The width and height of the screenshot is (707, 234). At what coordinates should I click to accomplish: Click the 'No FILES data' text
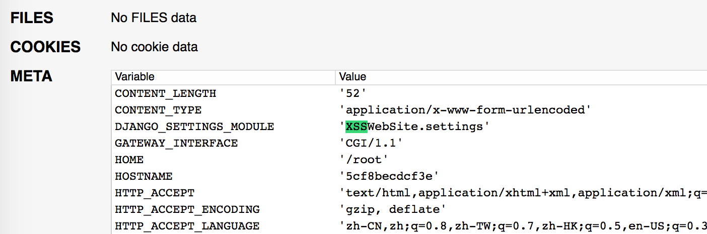coord(153,18)
